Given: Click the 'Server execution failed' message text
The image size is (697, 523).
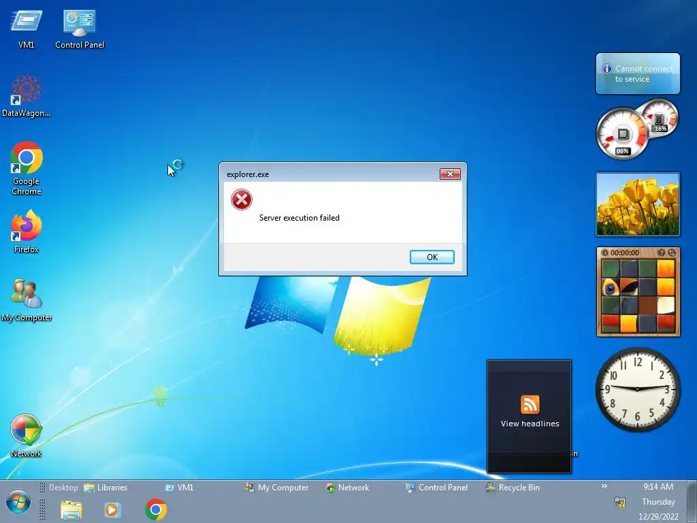Looking at the screenshot, I should (299, 218).
